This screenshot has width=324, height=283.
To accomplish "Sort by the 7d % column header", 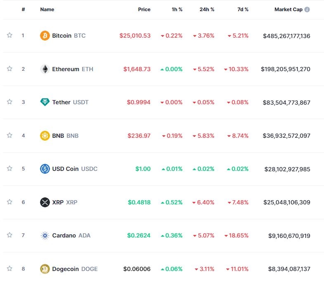I will 243,10.
